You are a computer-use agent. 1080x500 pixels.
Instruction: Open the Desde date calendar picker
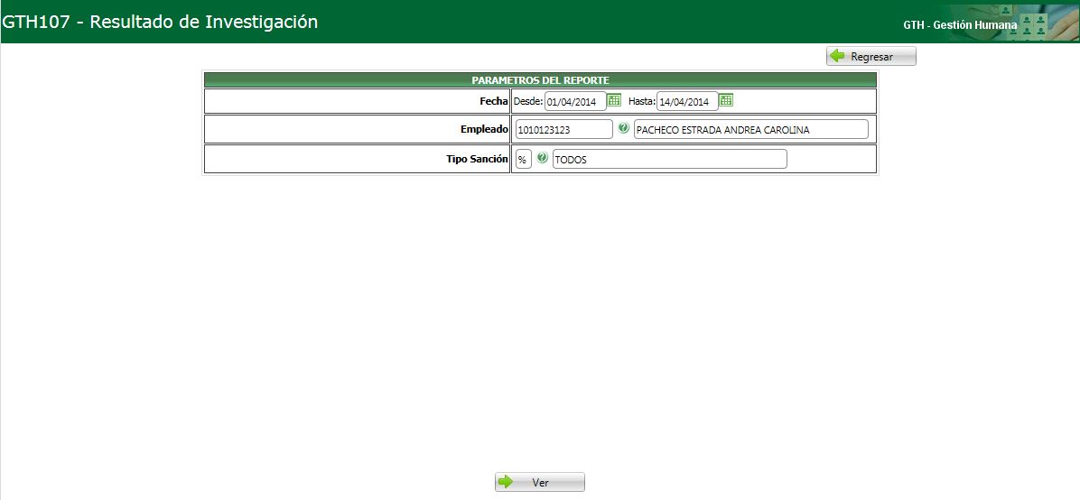(x=614, y=100)
